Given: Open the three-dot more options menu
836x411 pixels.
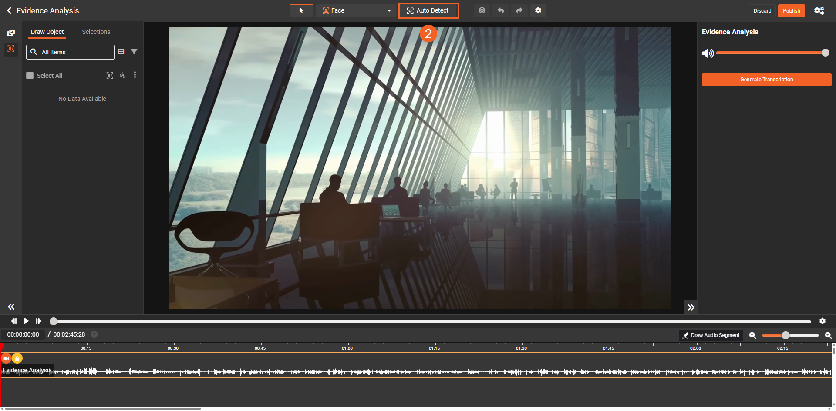Looking at the screenshot, I should click(135, 75).
